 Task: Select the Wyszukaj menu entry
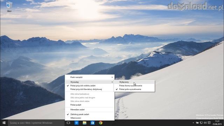(90, 82)
